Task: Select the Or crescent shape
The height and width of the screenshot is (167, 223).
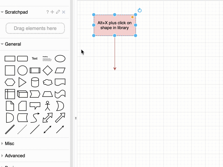Action: (x=60, y=106)
